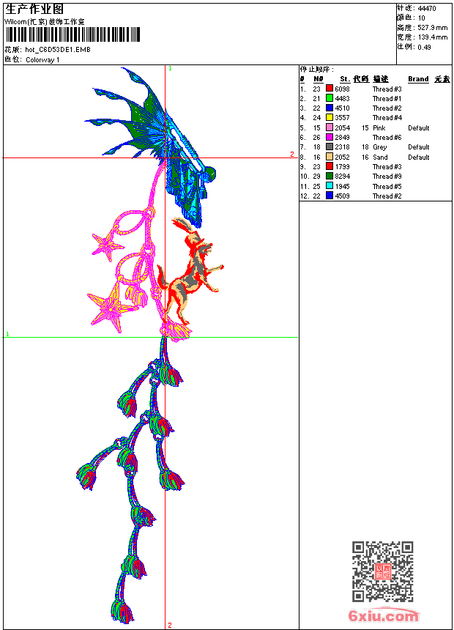The image size is (454, 630).
Task: Click the height value '527.9 mm'
Action: (433, 28)
